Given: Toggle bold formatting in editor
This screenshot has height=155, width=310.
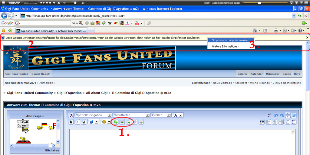Looking at the screenshot, I should [71, 122].
